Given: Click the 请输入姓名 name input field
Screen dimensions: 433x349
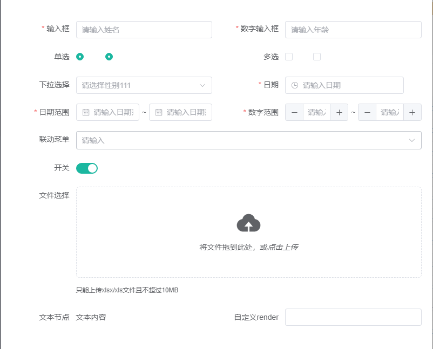Looking at the screenshot, I should click(144, 30).
